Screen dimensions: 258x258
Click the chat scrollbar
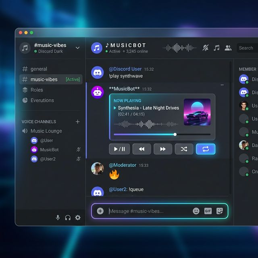point(231,128)
